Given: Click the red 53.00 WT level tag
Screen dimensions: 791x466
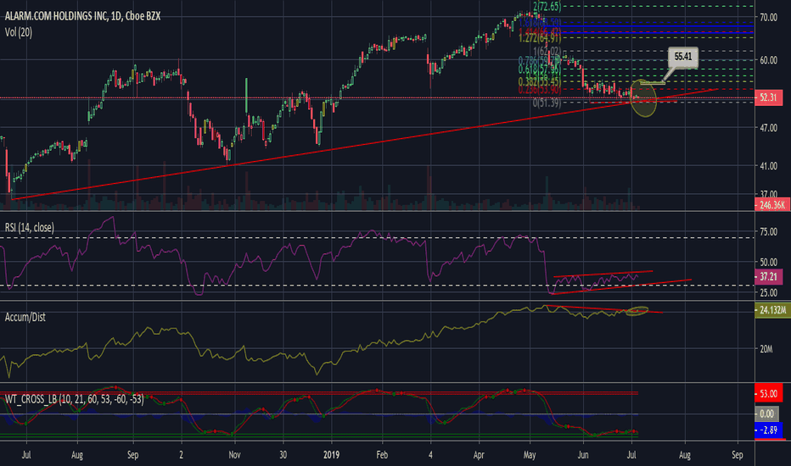Looking at the screenshot, I should [x=768, y=393].
